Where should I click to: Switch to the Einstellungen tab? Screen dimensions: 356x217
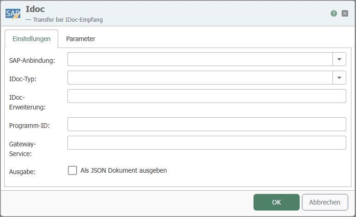coord(31,39)
